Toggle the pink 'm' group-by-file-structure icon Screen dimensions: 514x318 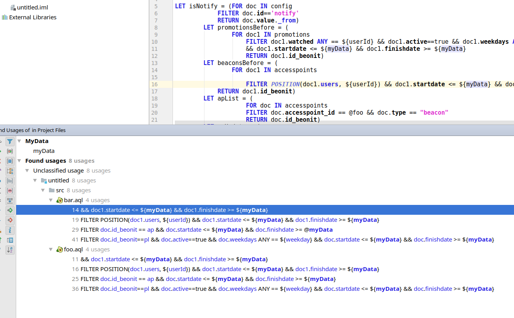pos(10,191)
